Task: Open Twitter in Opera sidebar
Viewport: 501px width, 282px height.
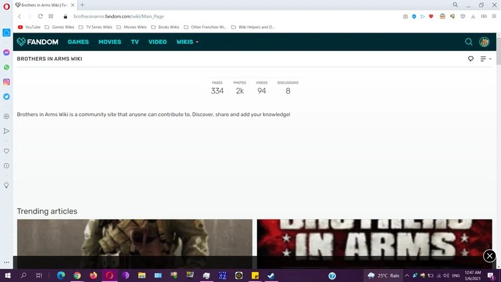Action: click(x=7, y=97)
